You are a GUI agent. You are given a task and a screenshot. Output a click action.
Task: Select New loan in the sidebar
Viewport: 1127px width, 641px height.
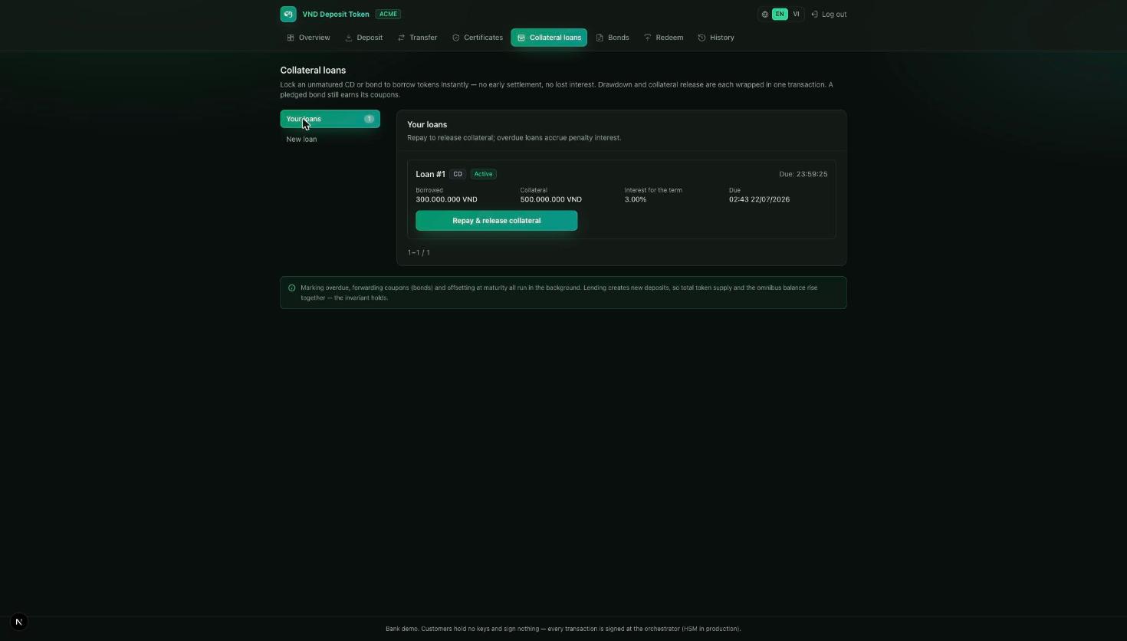(330, 139)
